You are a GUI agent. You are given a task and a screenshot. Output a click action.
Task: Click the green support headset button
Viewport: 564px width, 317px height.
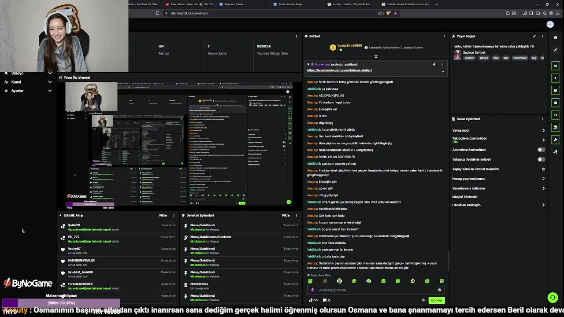coord(553,298)
